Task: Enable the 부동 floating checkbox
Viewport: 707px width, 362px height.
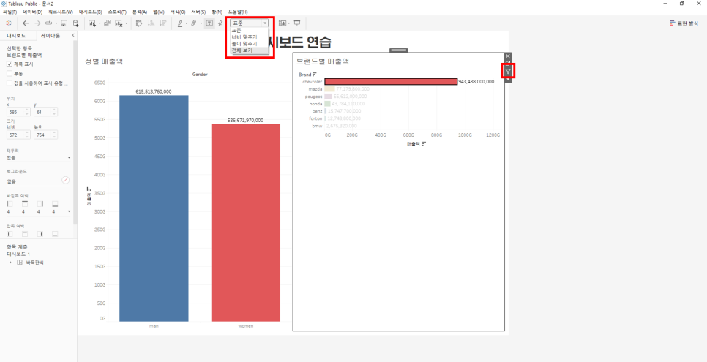Action: point(10,73)
